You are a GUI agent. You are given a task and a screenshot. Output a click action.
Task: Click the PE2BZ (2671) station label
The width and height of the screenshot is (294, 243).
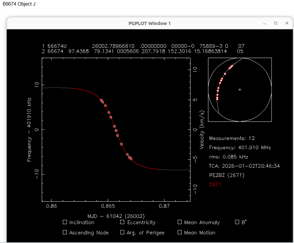tap(227, 175)
